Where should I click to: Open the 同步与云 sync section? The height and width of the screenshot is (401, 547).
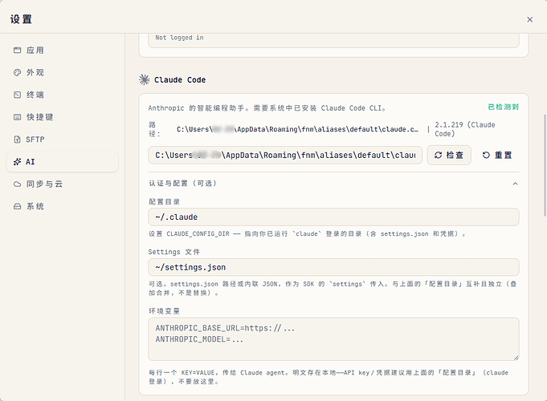tap(62, 184)
